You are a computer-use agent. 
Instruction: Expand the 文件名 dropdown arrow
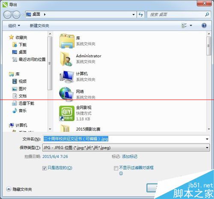[x=207, y=139]
